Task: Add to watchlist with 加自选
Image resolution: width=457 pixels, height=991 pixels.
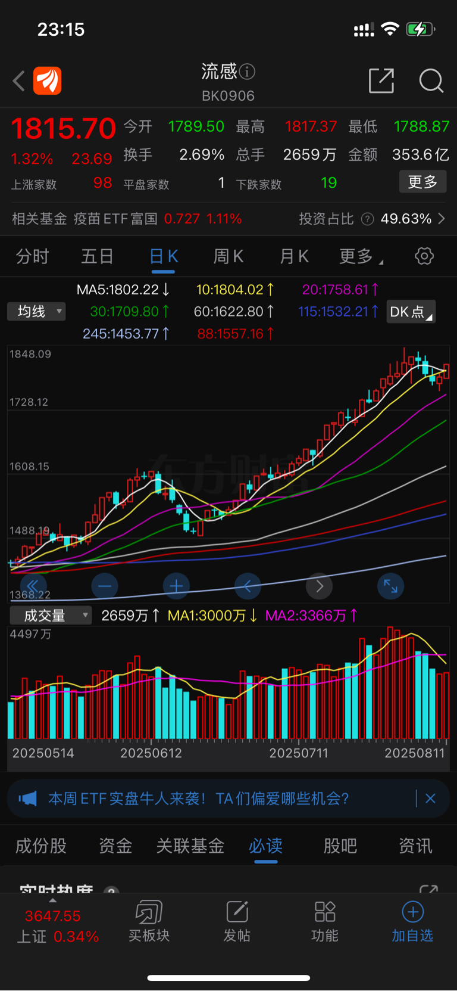Action: (412, 921)
